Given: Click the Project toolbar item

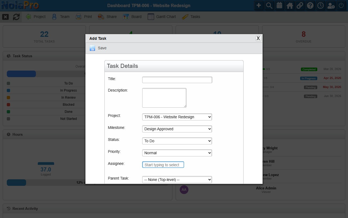Looking at the screenshot, I should 36,17.
